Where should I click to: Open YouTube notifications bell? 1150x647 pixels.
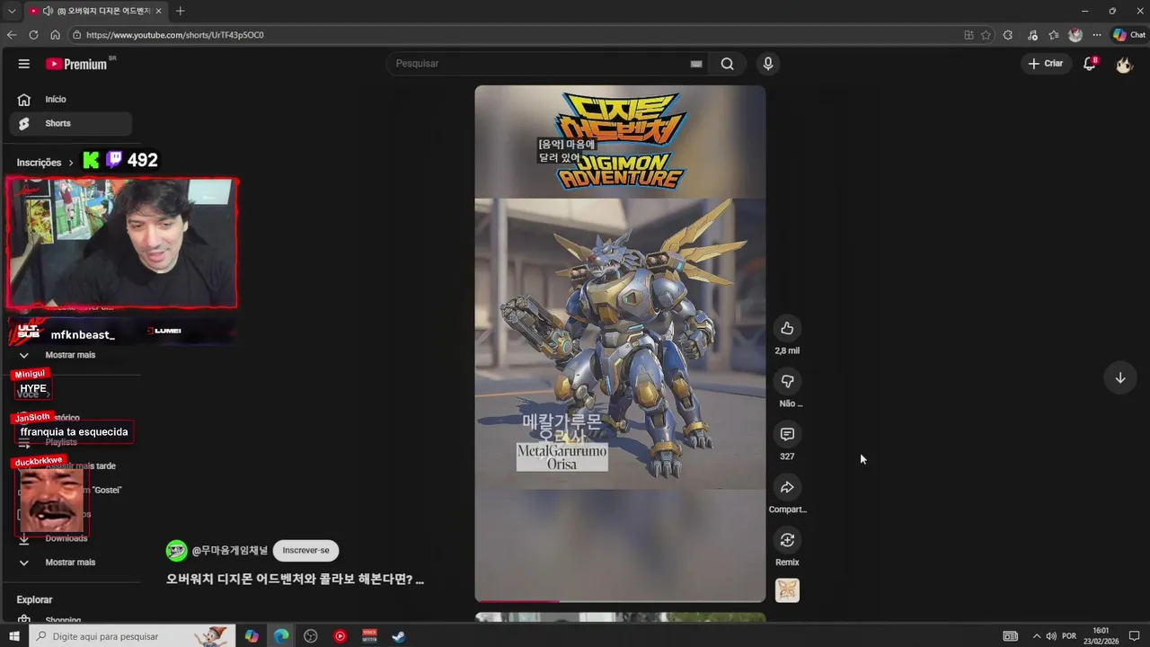coord(1090,64)
